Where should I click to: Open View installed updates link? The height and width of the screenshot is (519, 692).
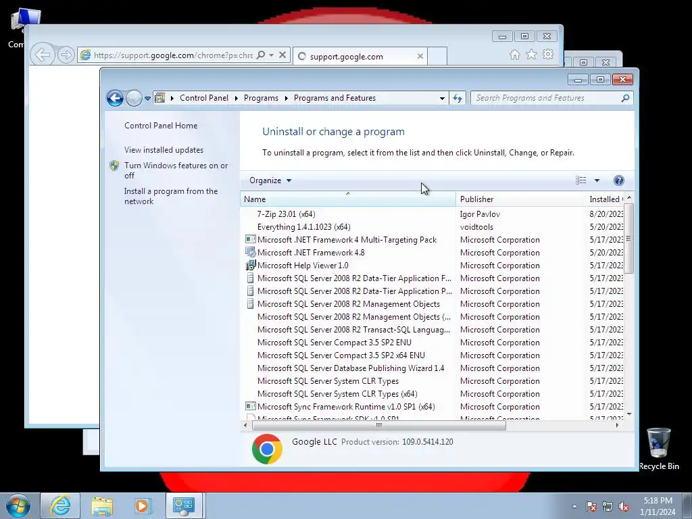[164, 150]
